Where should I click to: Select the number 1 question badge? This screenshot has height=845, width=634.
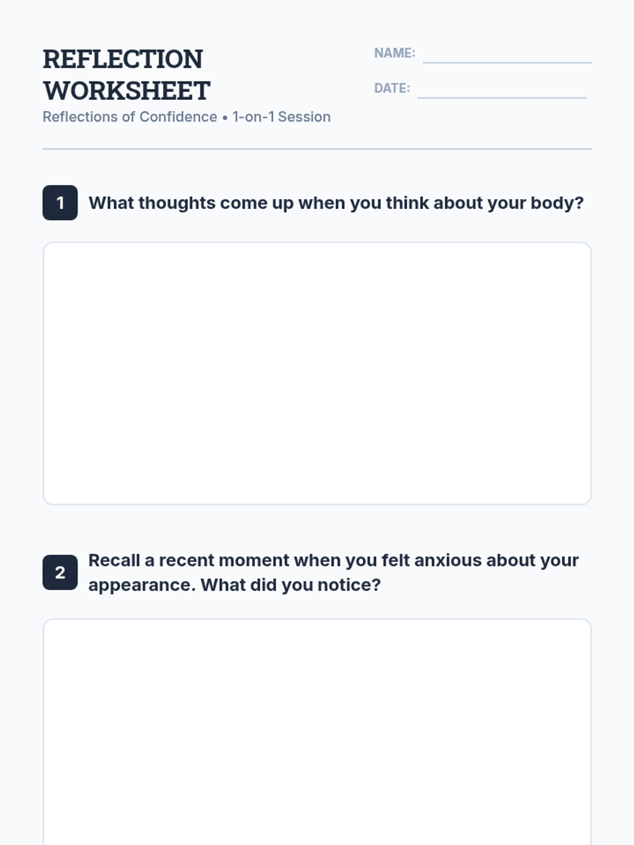[60, 203]
